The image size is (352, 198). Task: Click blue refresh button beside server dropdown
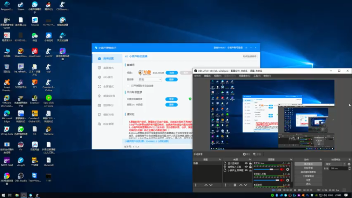pyautogui.click(x=172, y=80)
